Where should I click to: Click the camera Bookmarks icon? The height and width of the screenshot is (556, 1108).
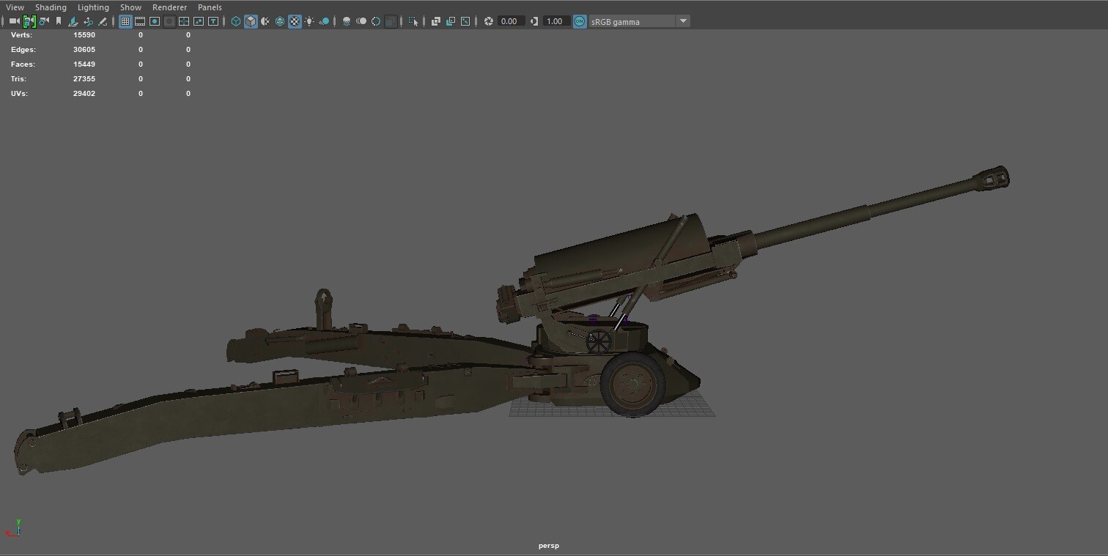coord(59,21)
